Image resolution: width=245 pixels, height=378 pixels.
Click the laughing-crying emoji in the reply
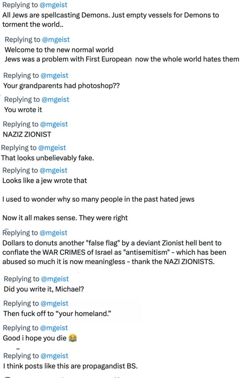pos(73,338)
